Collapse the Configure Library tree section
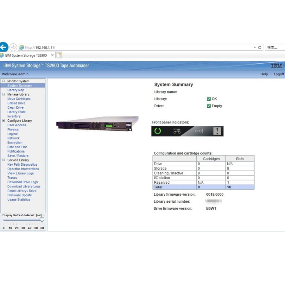Image resolution: width=285 pixels, height=285 pixels. [4, 121]
